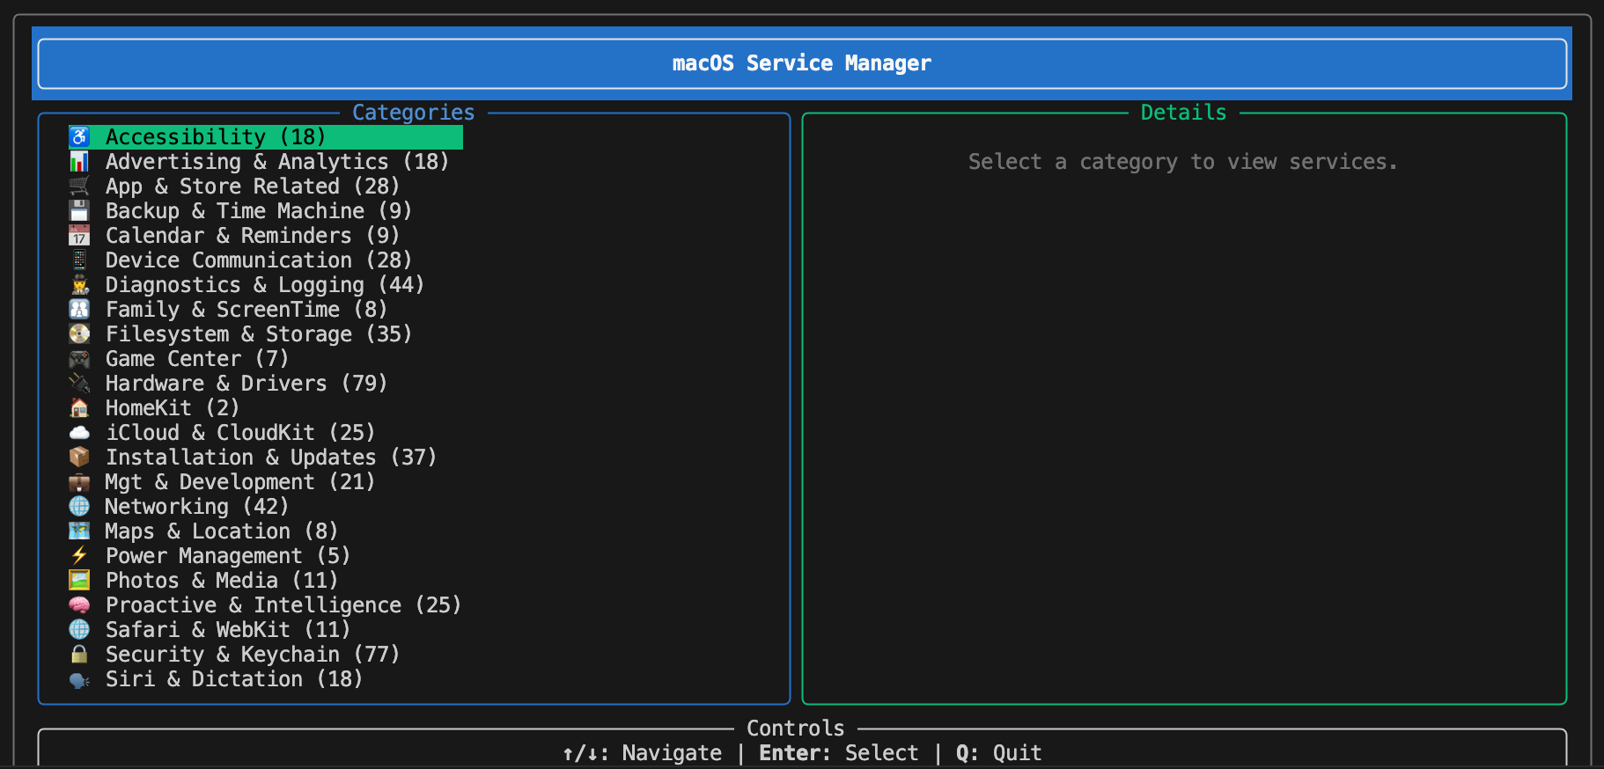Screen dimensions: 1604x769
Task: Choose the HomeKit (2) category
Action: coord(173,407)
